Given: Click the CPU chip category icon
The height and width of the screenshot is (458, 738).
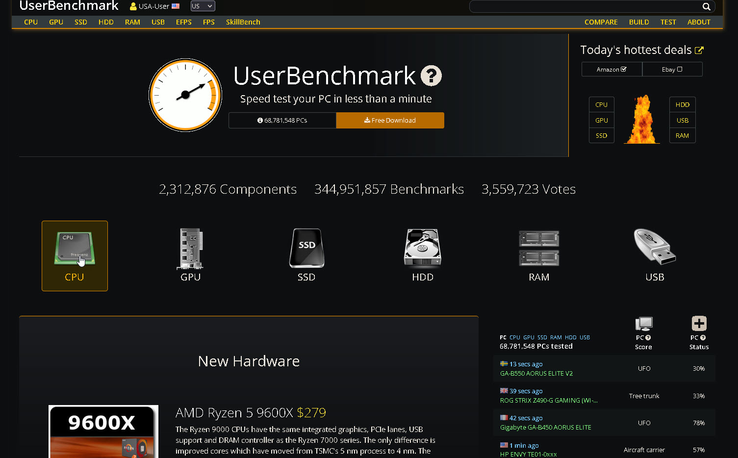Looking at the screenshot, I should pyautogui.click(x=75, y=248).
